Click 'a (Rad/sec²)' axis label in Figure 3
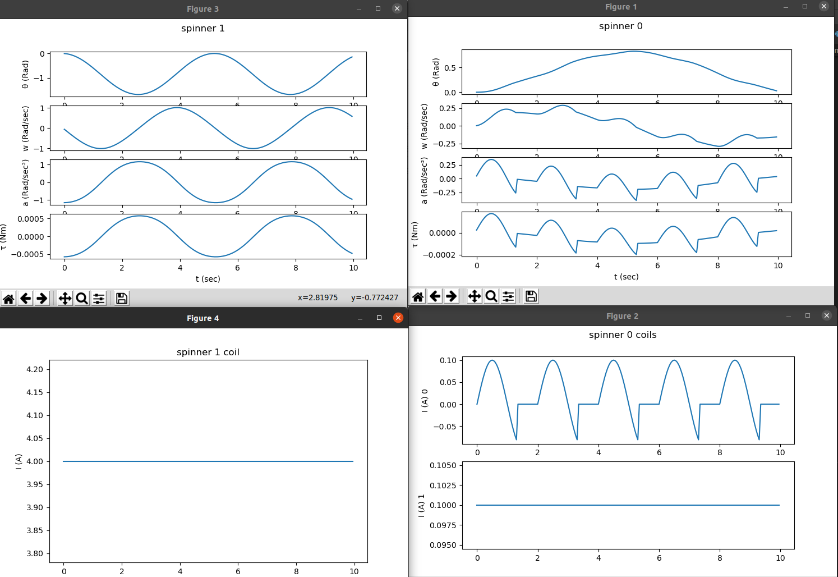Screen dimensions: 838x577 click(25, 182)
